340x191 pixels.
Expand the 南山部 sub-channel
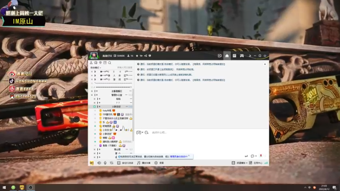point(94,149)
